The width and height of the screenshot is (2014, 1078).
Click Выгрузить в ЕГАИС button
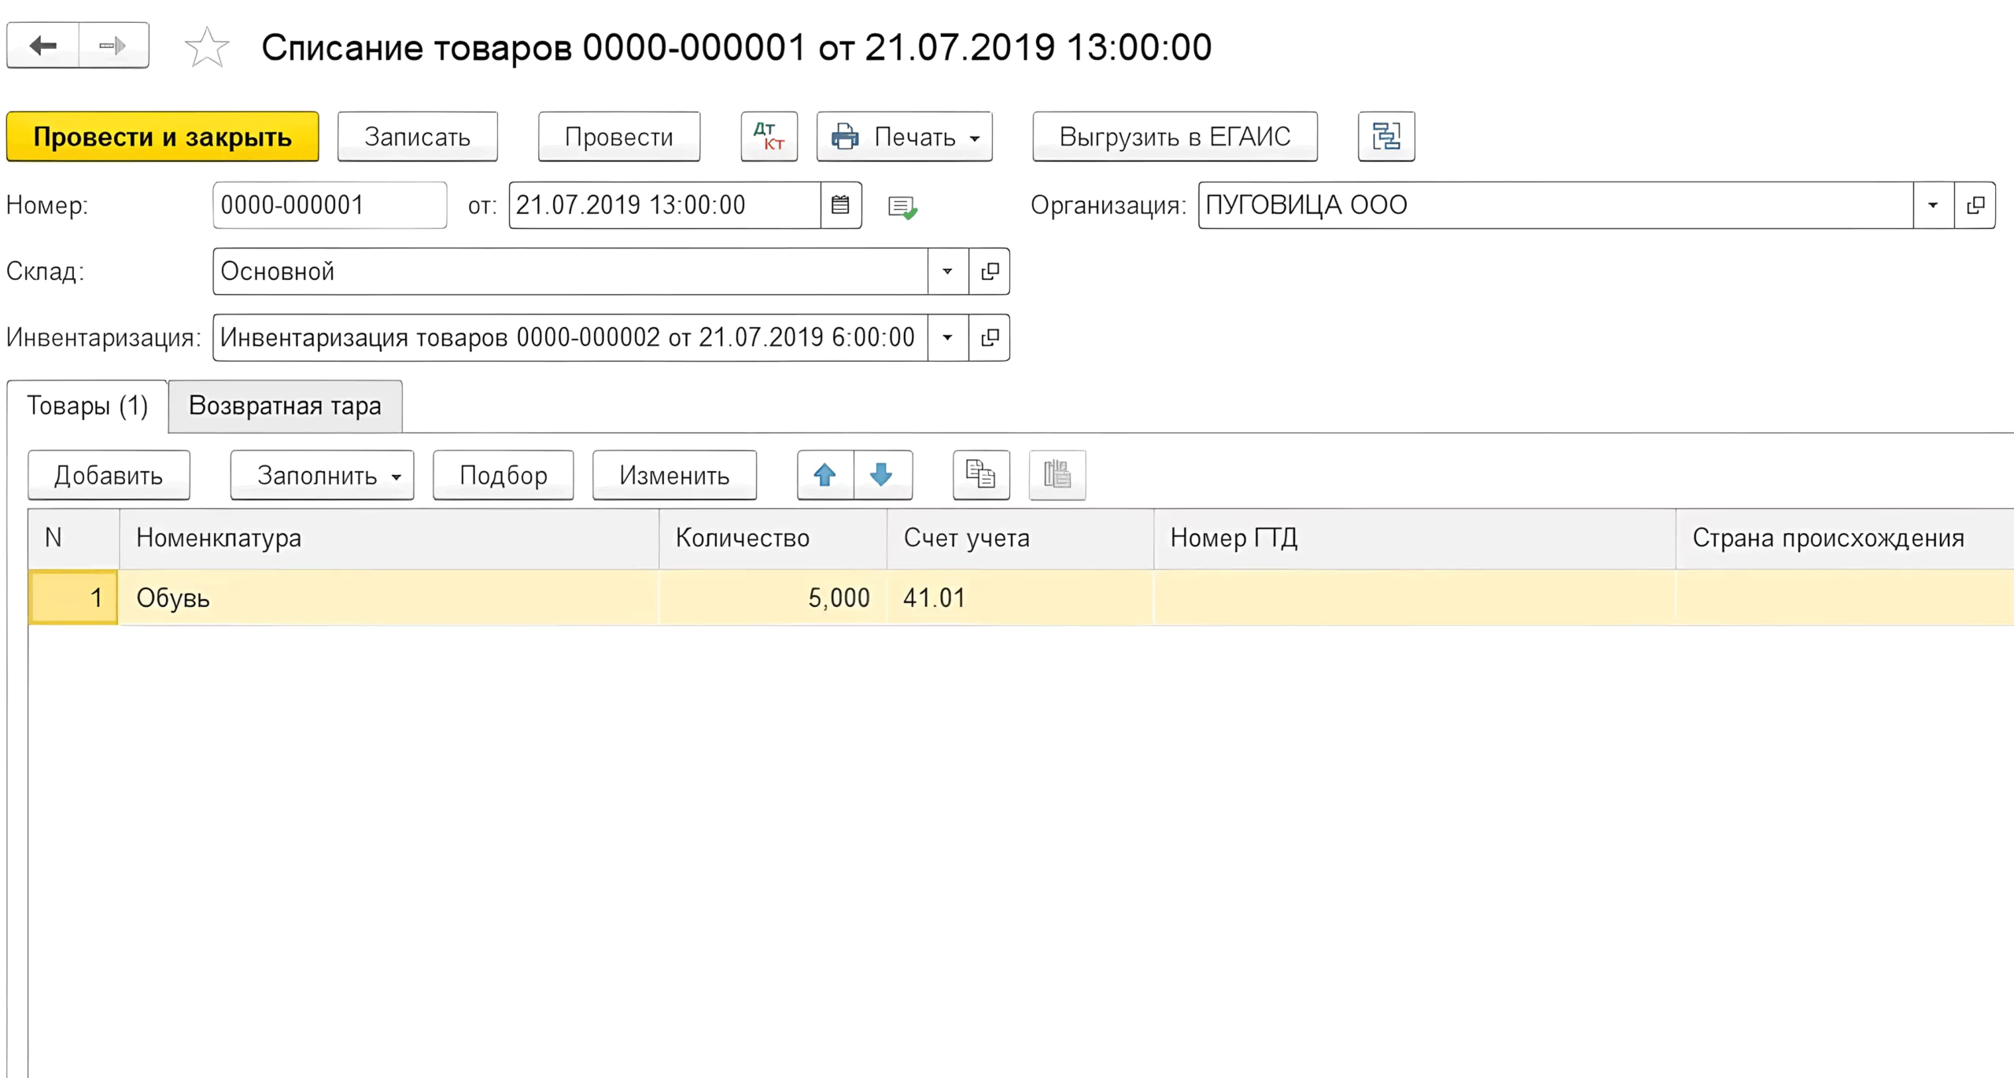pyautogui.click(x=1175, y=136)
